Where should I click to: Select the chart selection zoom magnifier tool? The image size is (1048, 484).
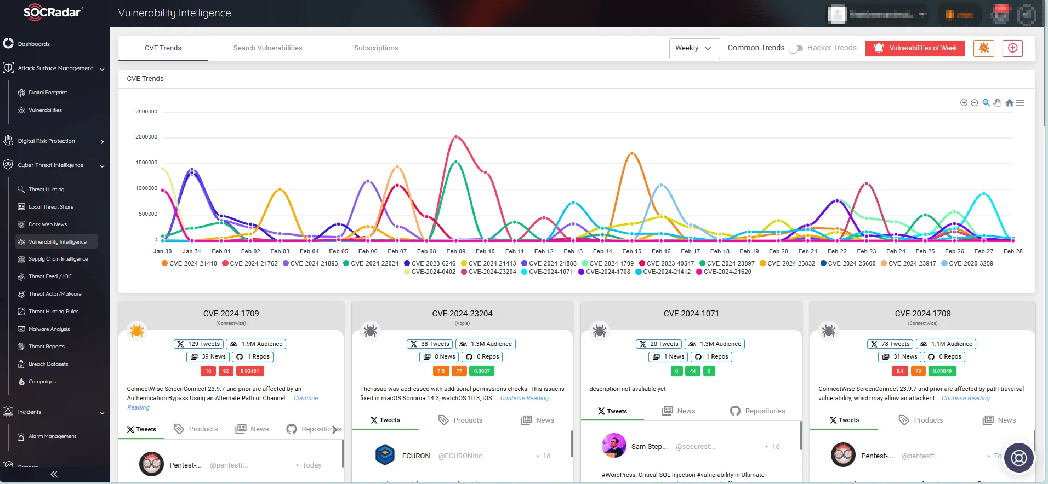986,103
